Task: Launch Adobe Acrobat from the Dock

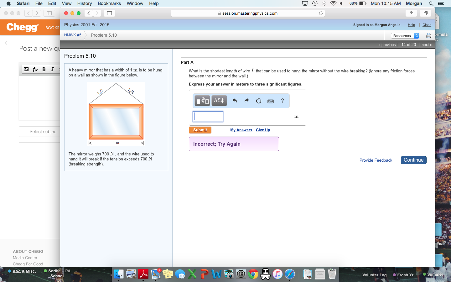Action: click(143, 274)
